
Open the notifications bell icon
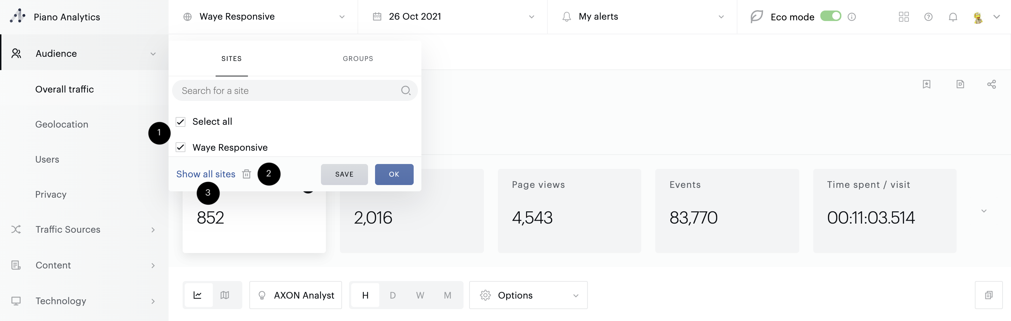(952, 17)
